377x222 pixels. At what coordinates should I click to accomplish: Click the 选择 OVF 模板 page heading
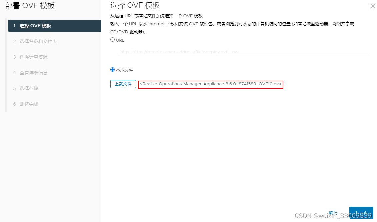135,5
